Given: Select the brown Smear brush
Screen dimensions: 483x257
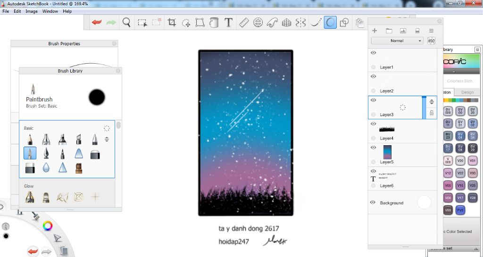Looking at the screenshot, I should [x=79, y=168].
